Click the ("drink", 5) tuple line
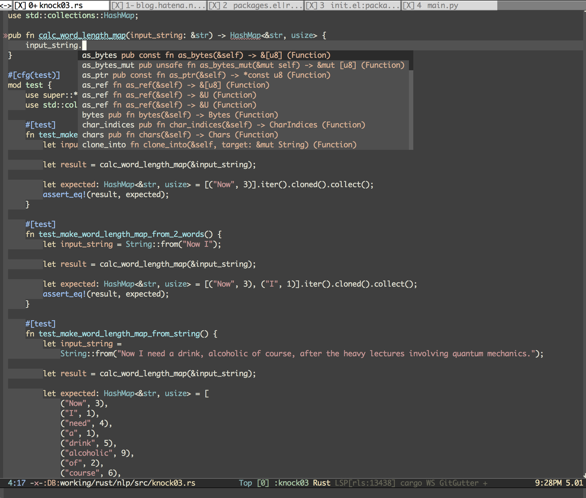The height and width of the screenshot is (498, 586). click(x=88, y=443)
